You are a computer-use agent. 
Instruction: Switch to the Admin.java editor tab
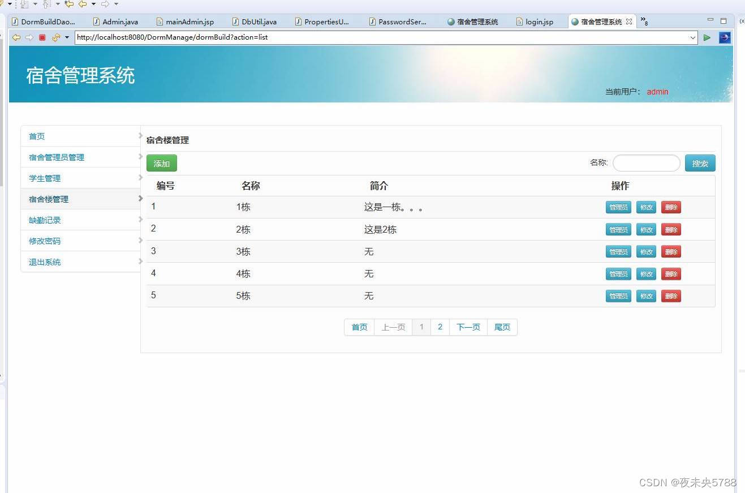tap(119, 22)
